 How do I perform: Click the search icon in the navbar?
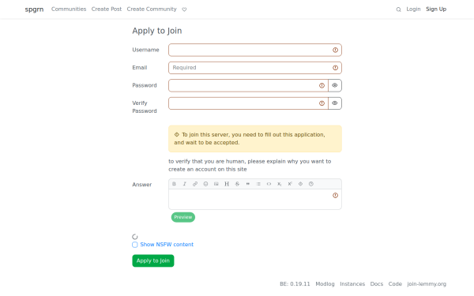pos(398,9)
